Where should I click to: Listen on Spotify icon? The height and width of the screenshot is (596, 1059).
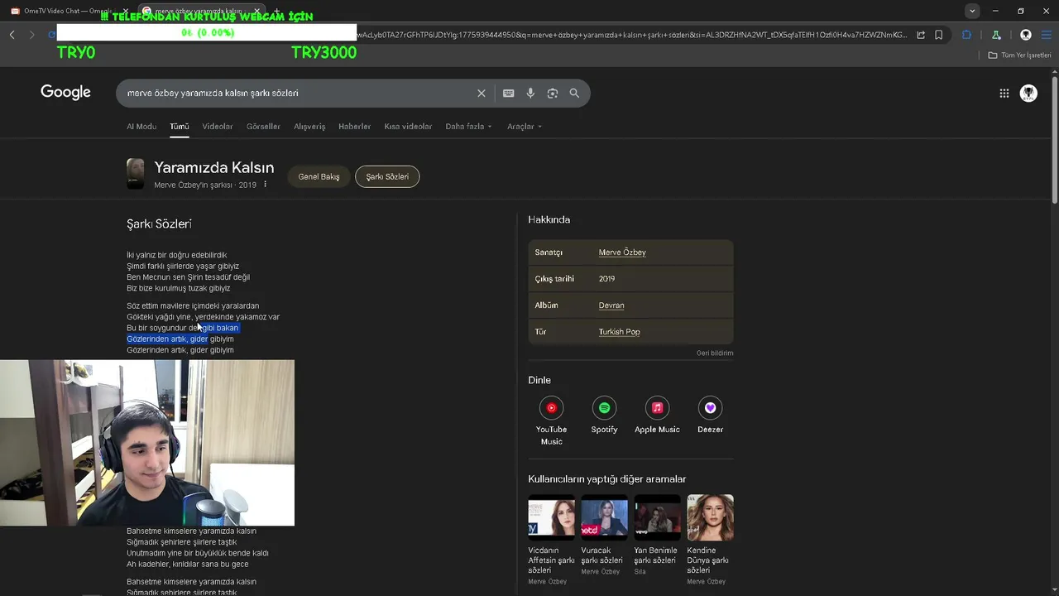tap(604, 407)
